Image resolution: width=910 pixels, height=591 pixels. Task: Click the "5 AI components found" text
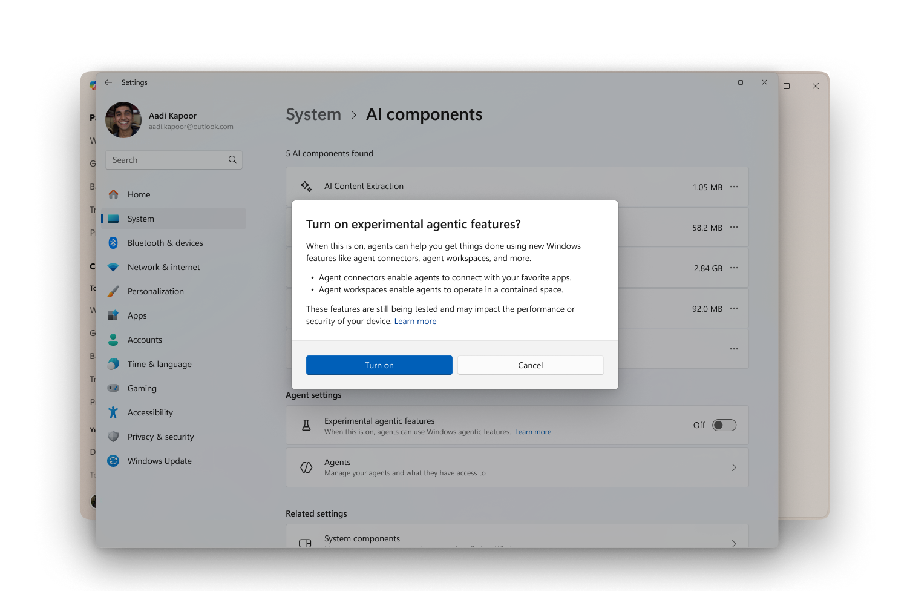[330, 153]
